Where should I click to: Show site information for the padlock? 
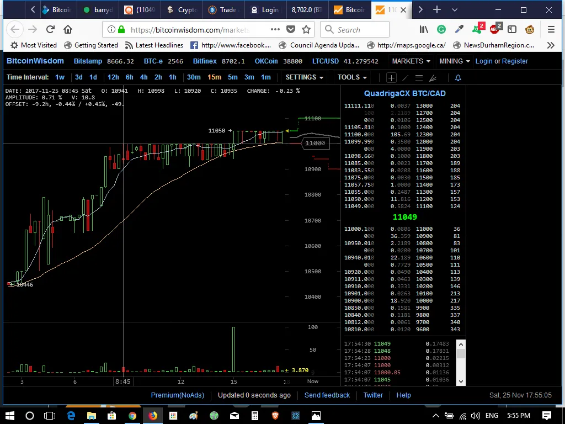pyautogui.click(x=121, y=30)
